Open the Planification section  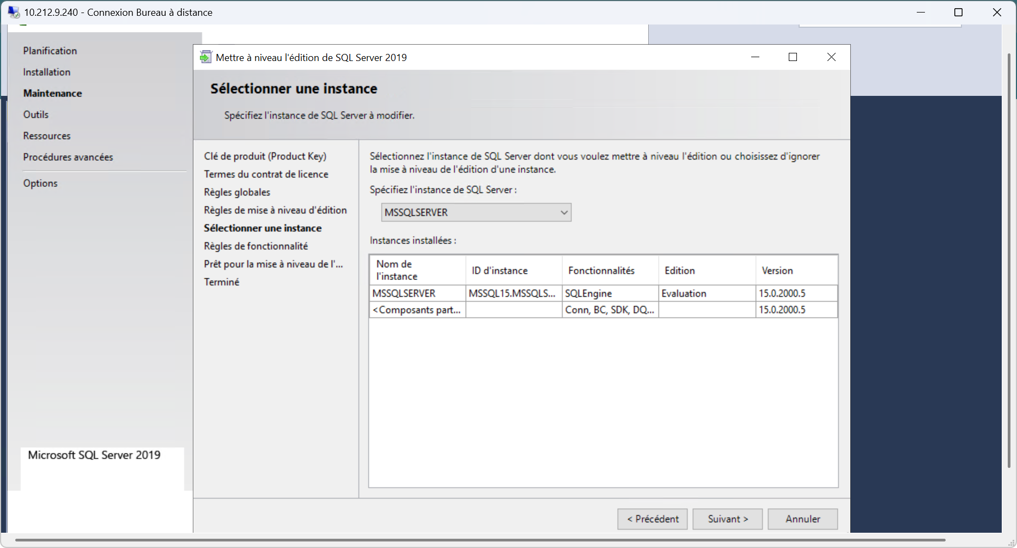click(50, 51)
